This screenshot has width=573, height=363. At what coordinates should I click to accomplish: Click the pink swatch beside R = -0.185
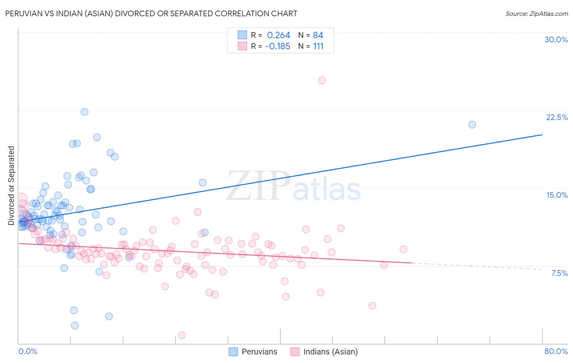click(x=242, y=46)
